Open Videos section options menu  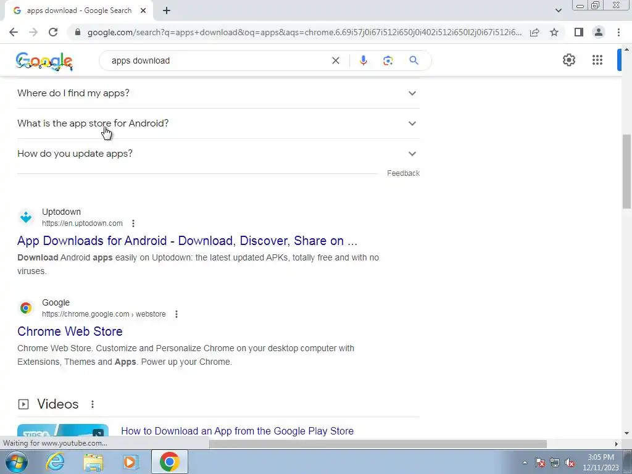coord(93,404)
